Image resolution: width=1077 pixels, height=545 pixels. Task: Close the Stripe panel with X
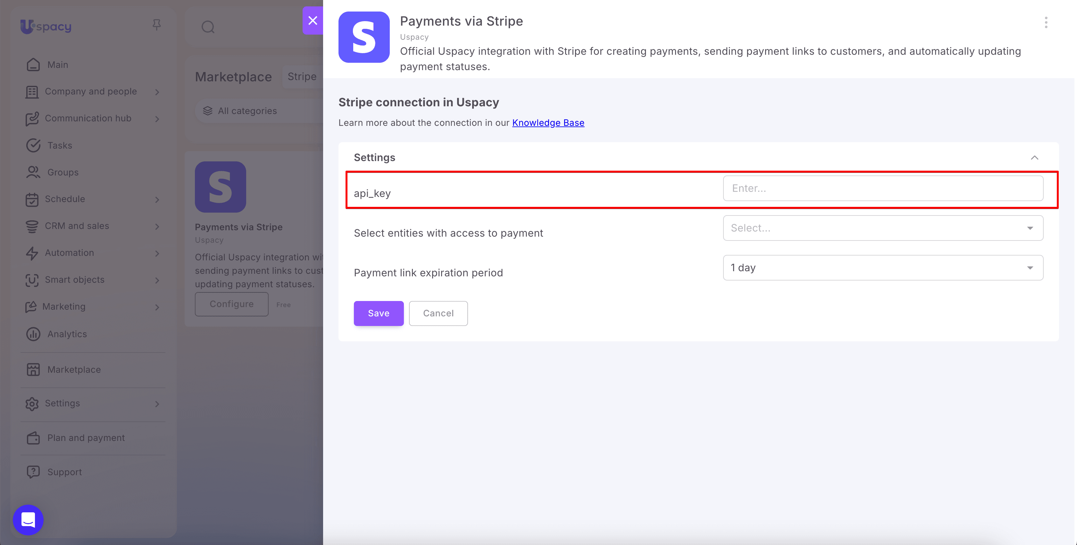(313, 20)
